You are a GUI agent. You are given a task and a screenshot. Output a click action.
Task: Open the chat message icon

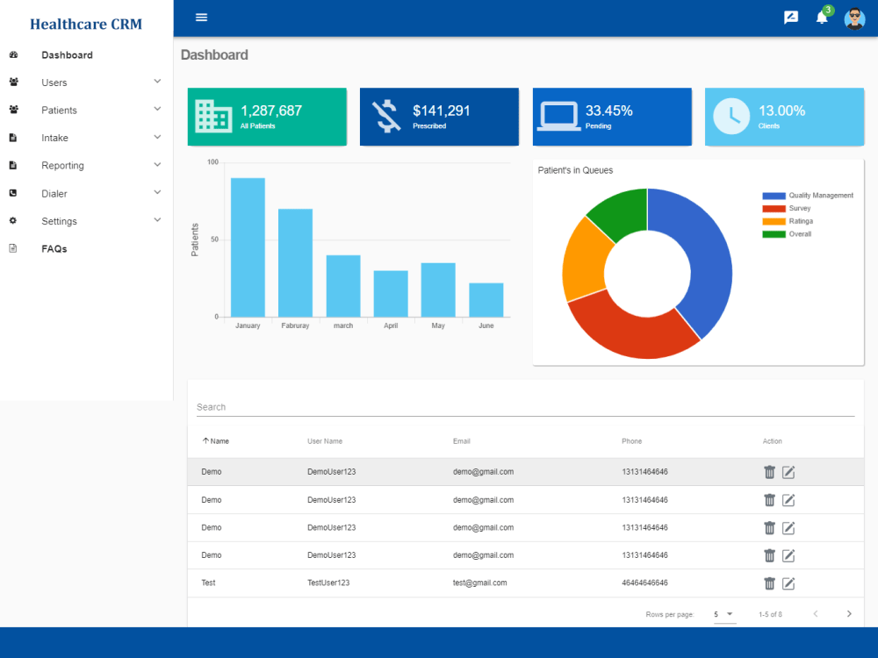pyautogui.click(x=791, y=18)
